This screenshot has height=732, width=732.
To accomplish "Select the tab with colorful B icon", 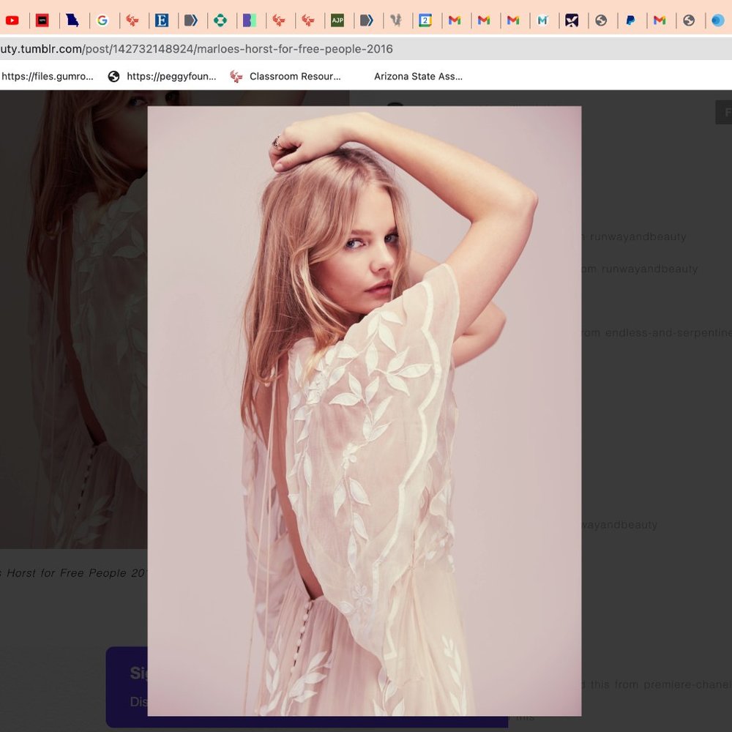I will pos(250,20).
